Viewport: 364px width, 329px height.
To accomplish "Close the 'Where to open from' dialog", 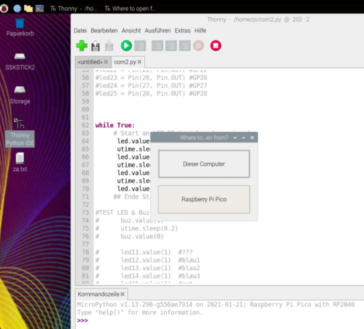I will point(252,138).
